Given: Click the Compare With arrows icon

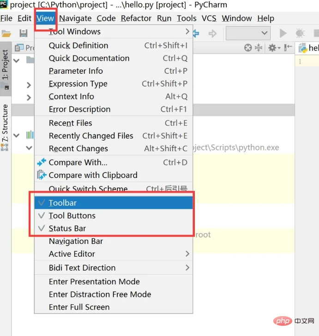Looking at the screenshot, I should point(42,162).
